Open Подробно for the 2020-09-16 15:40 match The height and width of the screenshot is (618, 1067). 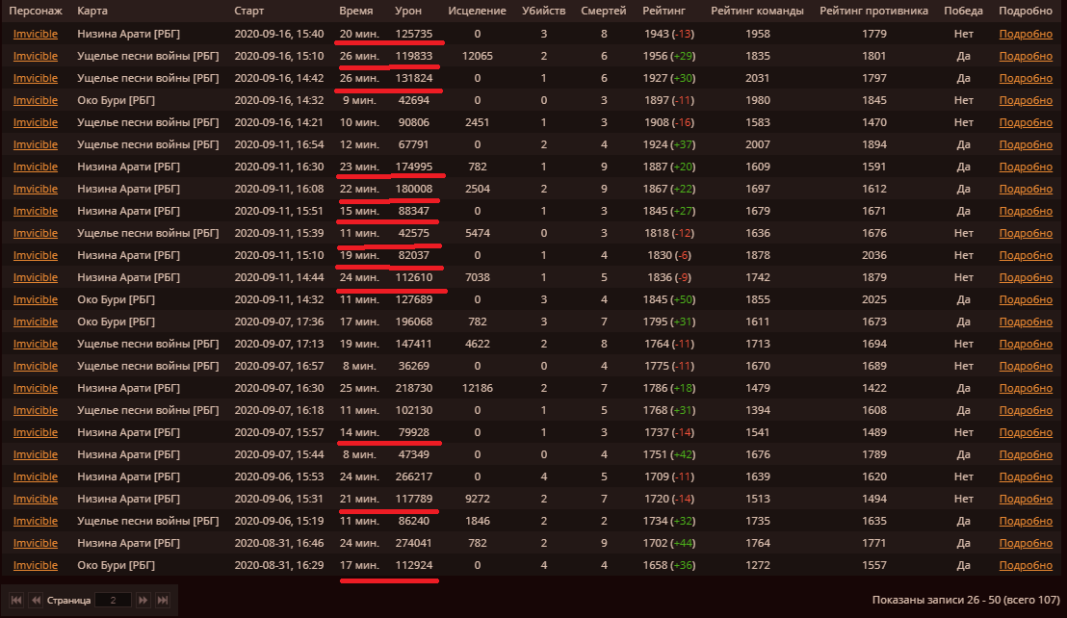[1026, 34]
